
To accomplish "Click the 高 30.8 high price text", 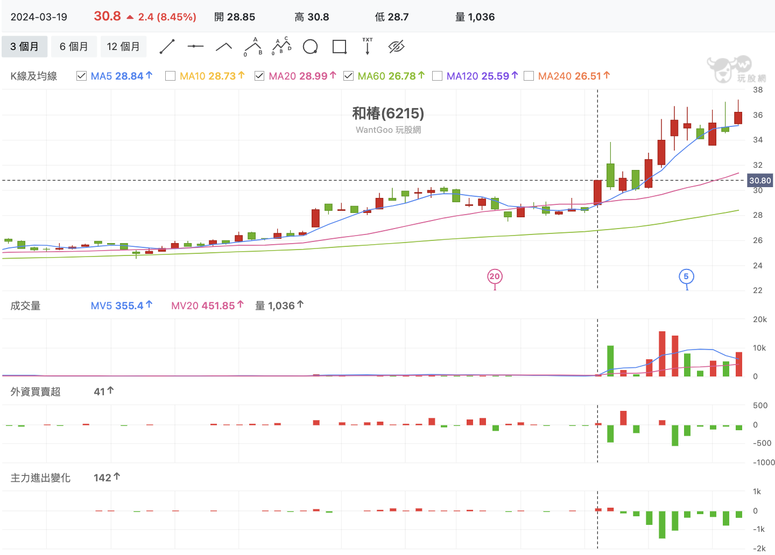I will [x=312, y=17].
